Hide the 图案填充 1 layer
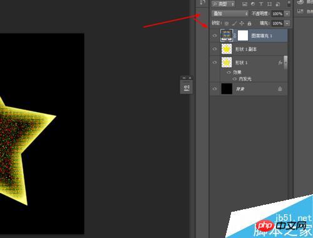This screenshot has width=313, height=238. coord(215,36)
